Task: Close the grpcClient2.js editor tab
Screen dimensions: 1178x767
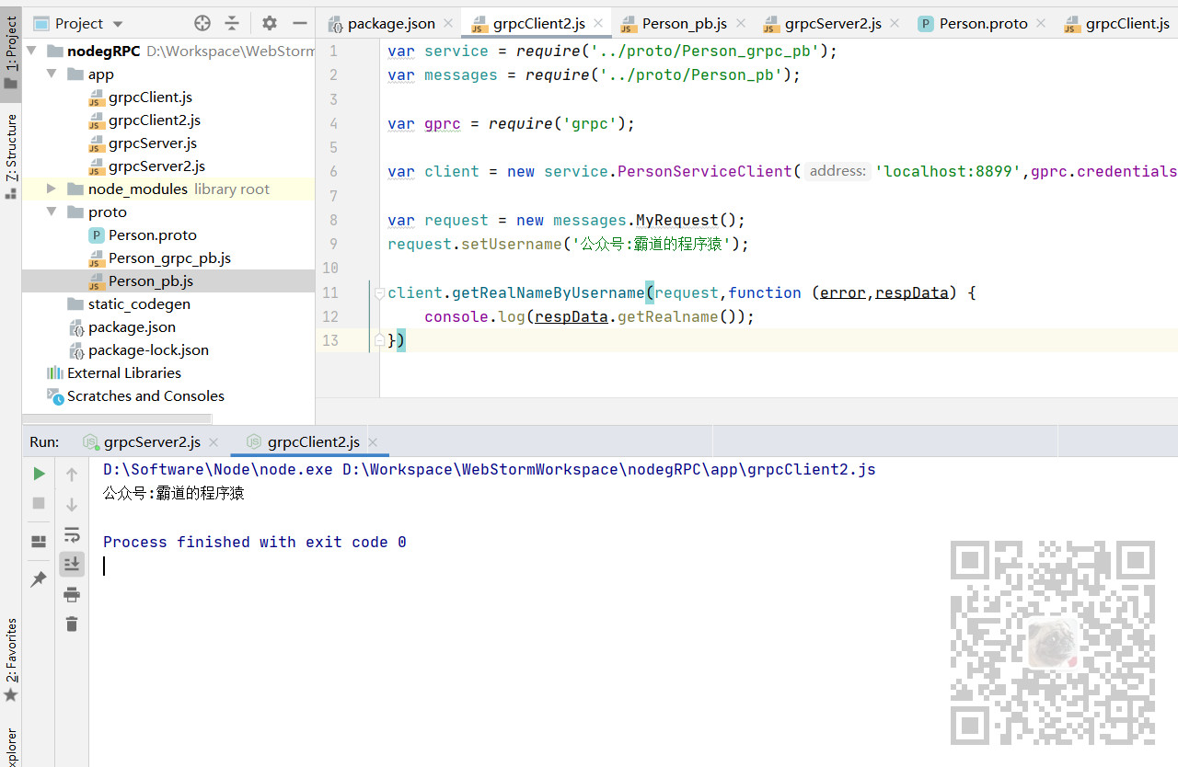Action: 598,23
